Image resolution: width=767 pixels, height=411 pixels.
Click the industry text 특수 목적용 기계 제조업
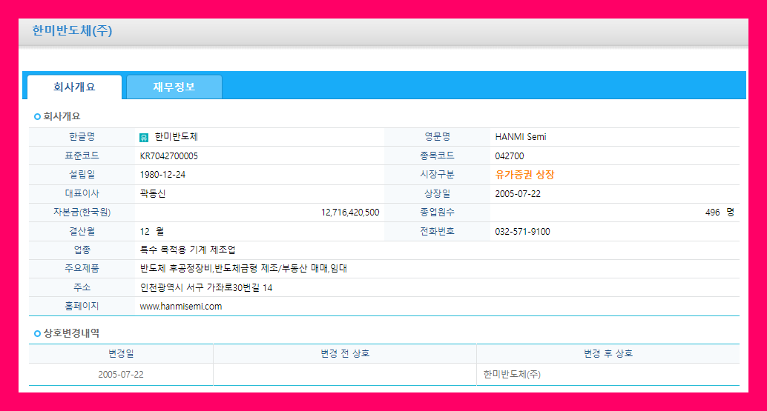coord(188,250)
